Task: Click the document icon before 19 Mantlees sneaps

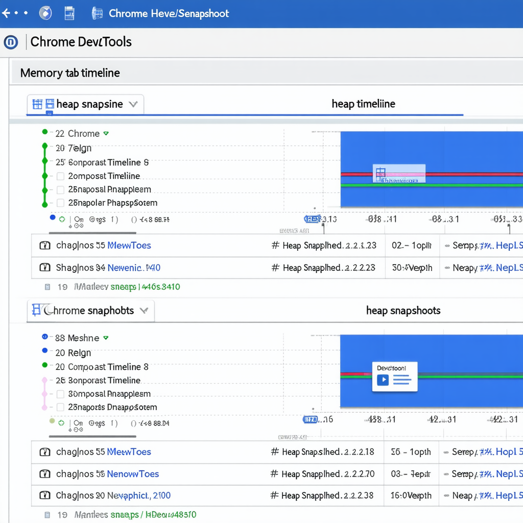Action: pyautogui.click(x=47, y=515)
